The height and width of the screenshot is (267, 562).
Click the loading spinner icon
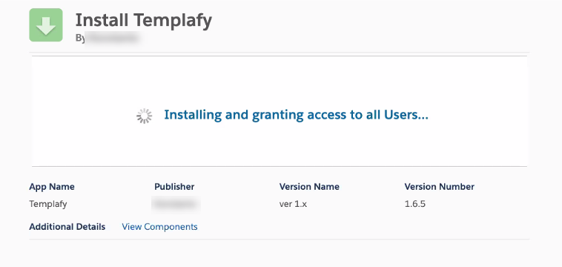click(x=144, y=116)
